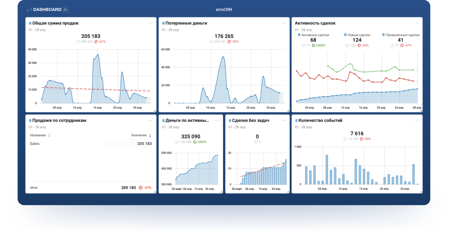This screenshot has width=452, height=235.
Task: Click the calendar icon beside 383 523
Action: (78, 42)
